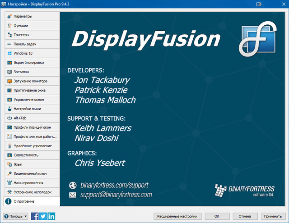
Task: Click the envelope icon beside support email
Action: click(72, 195)
